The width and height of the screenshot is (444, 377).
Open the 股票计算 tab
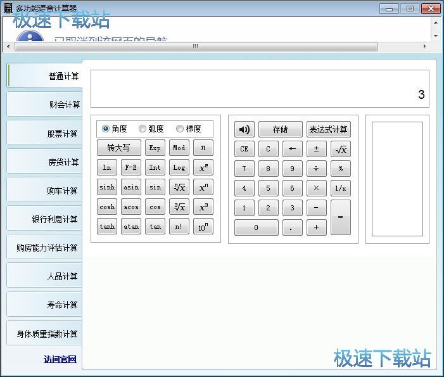tap(45, 134)
